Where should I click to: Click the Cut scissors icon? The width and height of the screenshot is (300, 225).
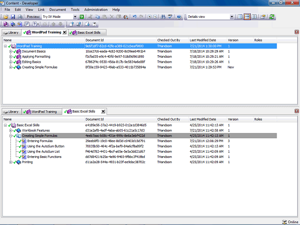[90, 17]
